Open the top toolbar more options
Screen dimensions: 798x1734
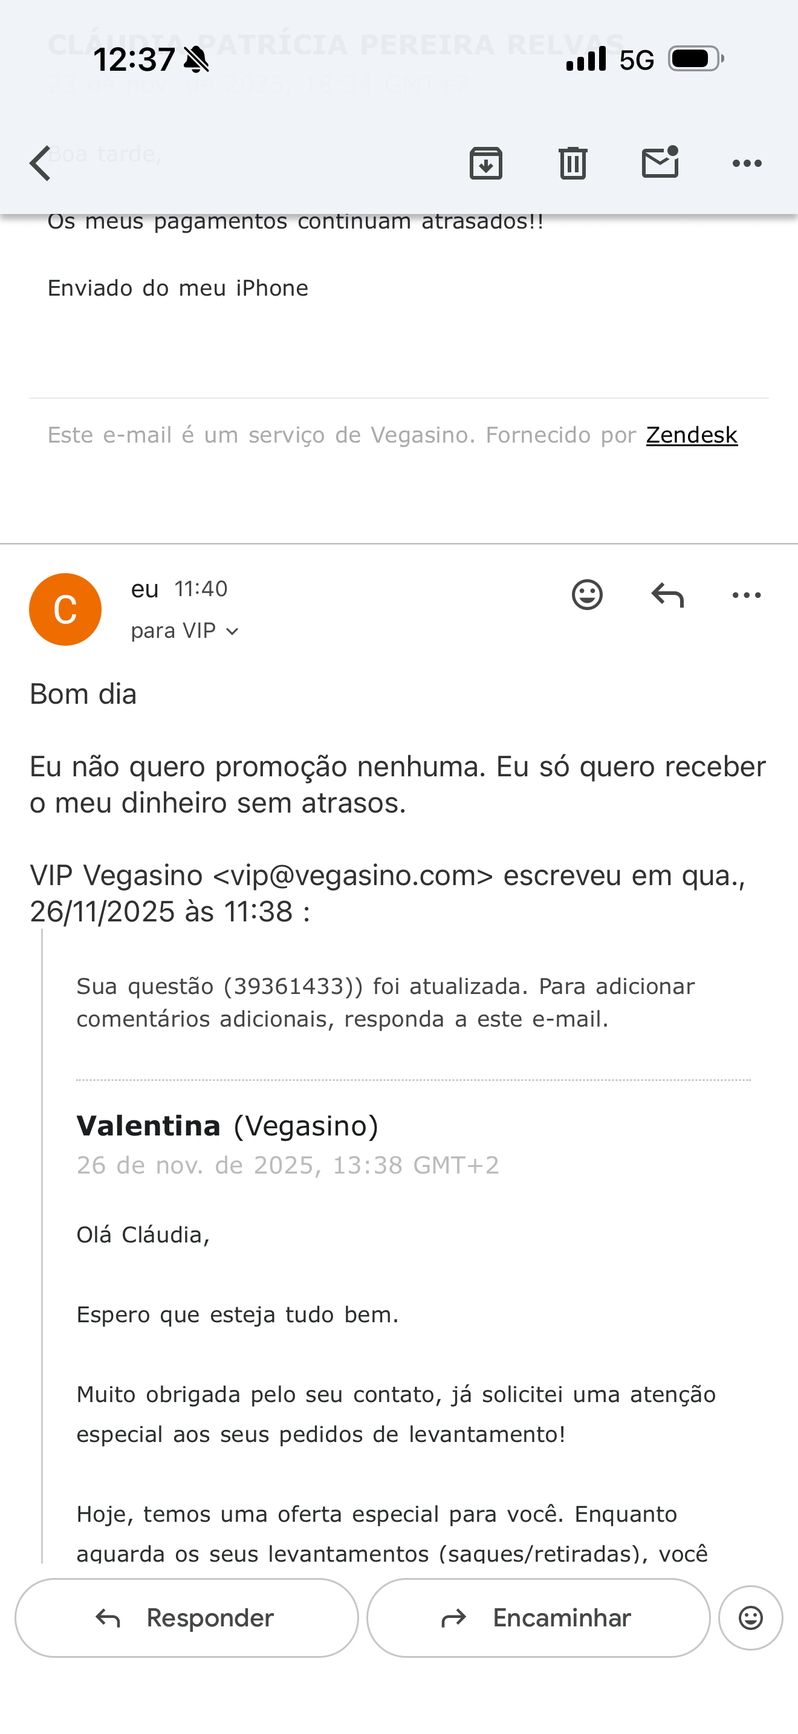(747, 164)
